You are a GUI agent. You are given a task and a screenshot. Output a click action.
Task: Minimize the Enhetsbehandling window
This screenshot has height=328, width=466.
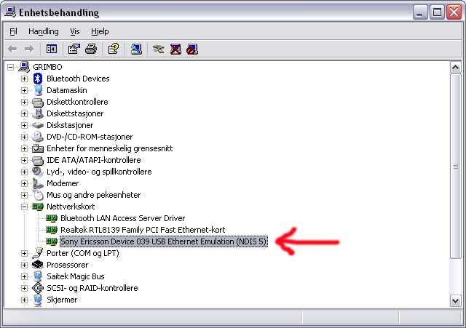419,12
